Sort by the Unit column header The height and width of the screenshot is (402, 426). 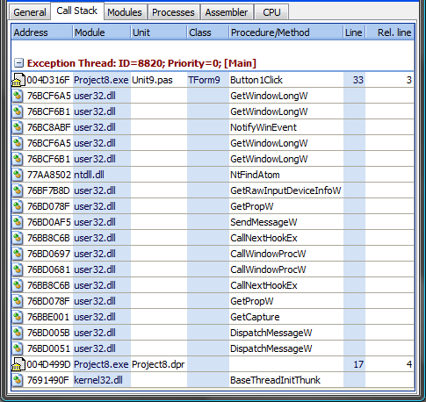[158, 32]
